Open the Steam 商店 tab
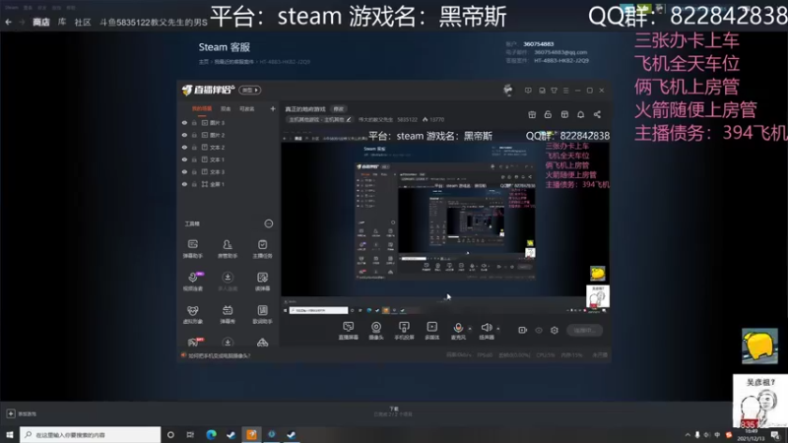 click(40, 22)
